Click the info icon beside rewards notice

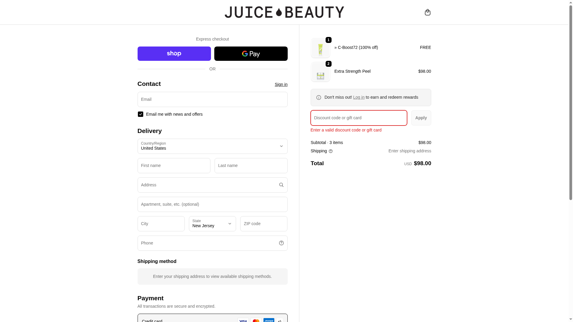tap(319, 97)
